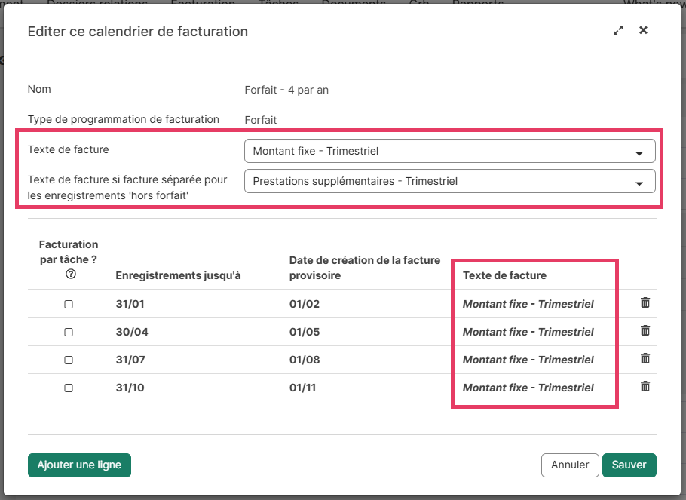Check the task billing box for 30/04
Screen dimensions: 686x500
point(69,333)
